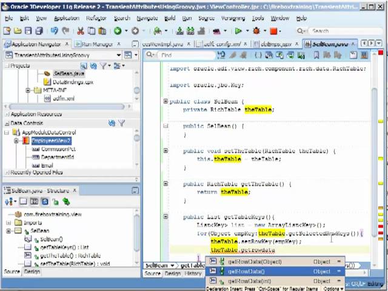The image size is (388, 291).
Task: Click the Filter funnel icon in Data Controls
Action: coord(122,123)
